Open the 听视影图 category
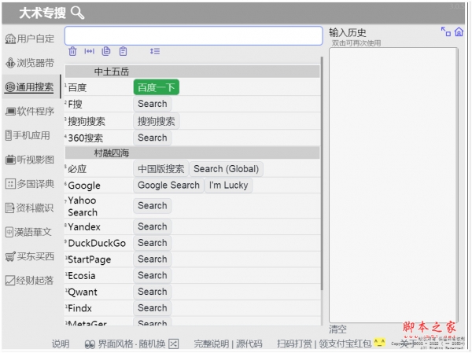 tap(30, 160)
